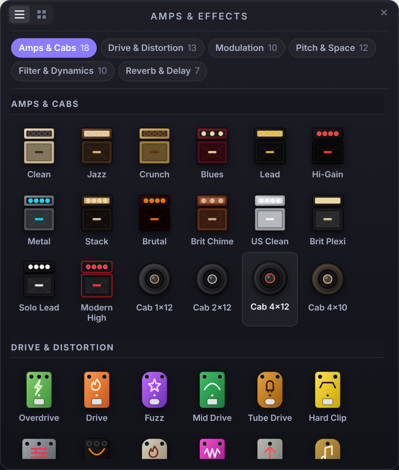Select the Hi-Gain amp

pyautogui.click(x=328, y=153)
